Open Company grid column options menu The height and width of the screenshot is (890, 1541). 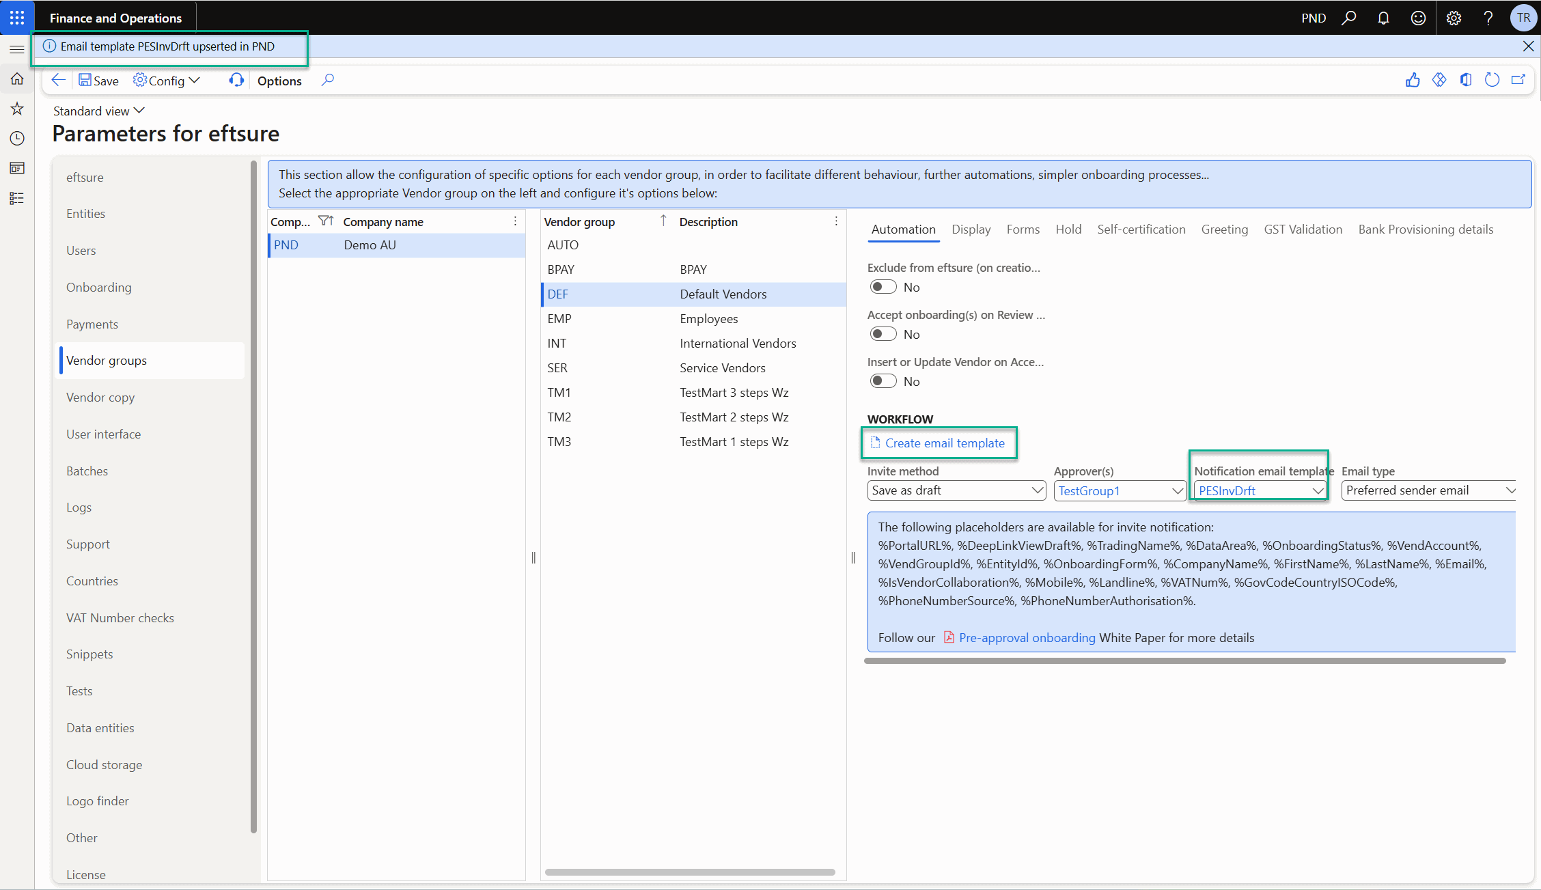pos(515,221)
